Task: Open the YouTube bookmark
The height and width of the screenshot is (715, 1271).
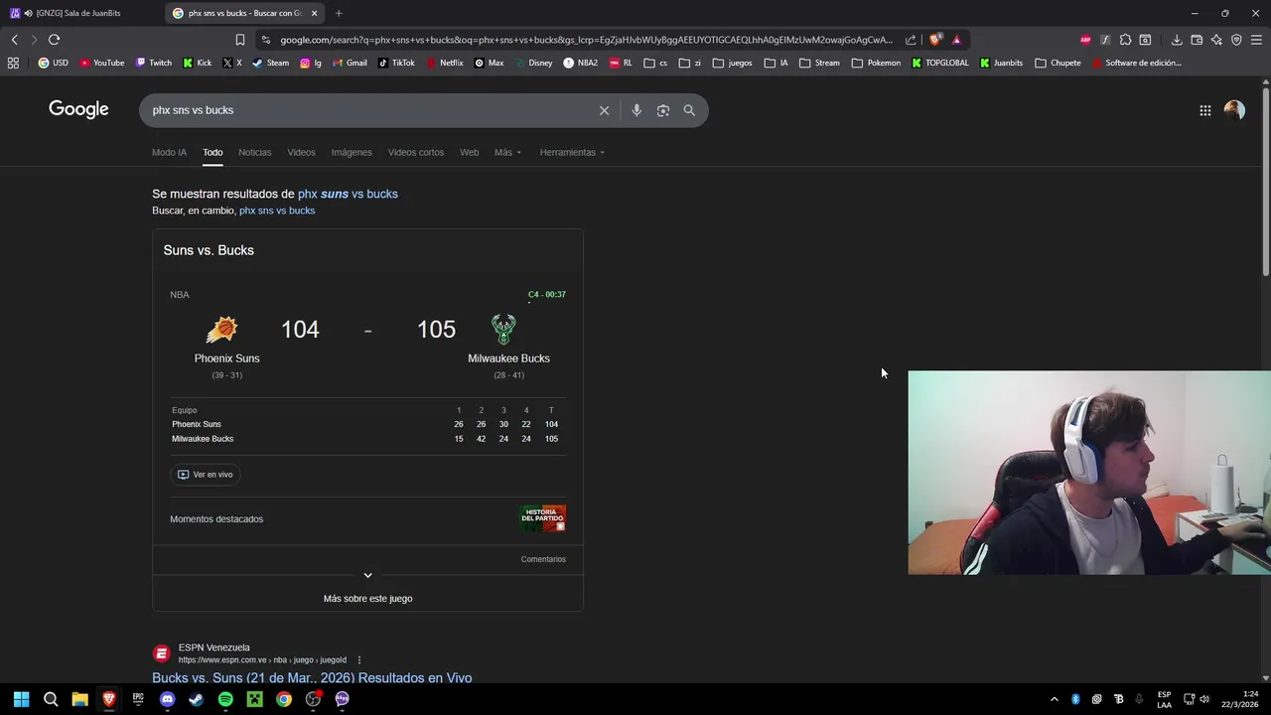Action: pos(102,63)
